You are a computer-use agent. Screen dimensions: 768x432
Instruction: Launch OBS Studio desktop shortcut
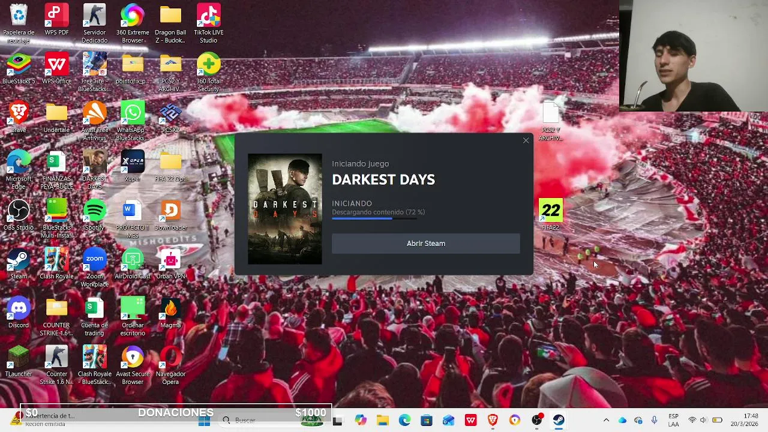[19, 215]
